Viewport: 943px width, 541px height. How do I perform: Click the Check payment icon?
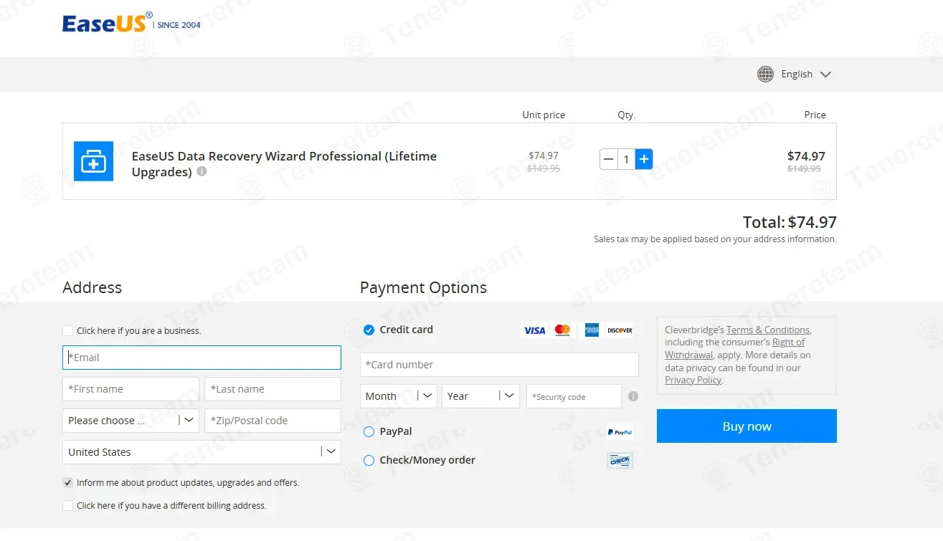[620, 461]
